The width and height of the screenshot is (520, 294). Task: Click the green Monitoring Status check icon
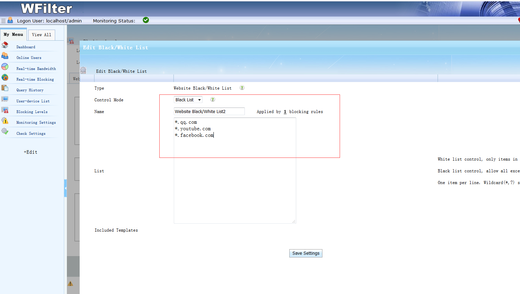146,20
